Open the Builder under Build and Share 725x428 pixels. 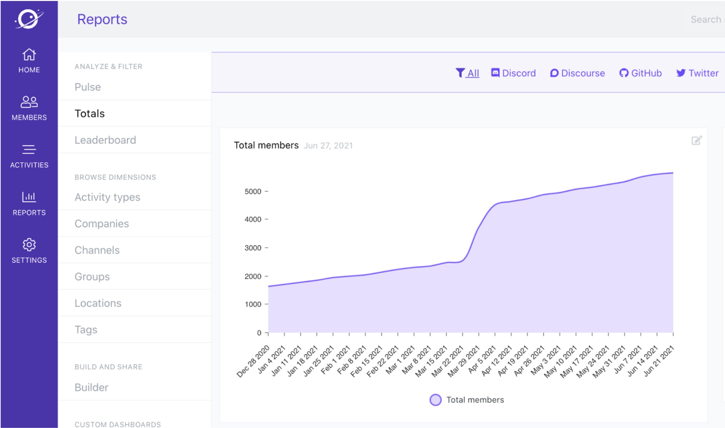coord(91,387)
